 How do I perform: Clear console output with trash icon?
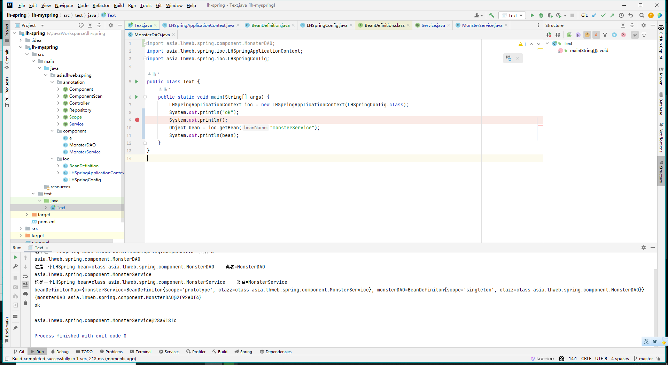click(25, 303)
